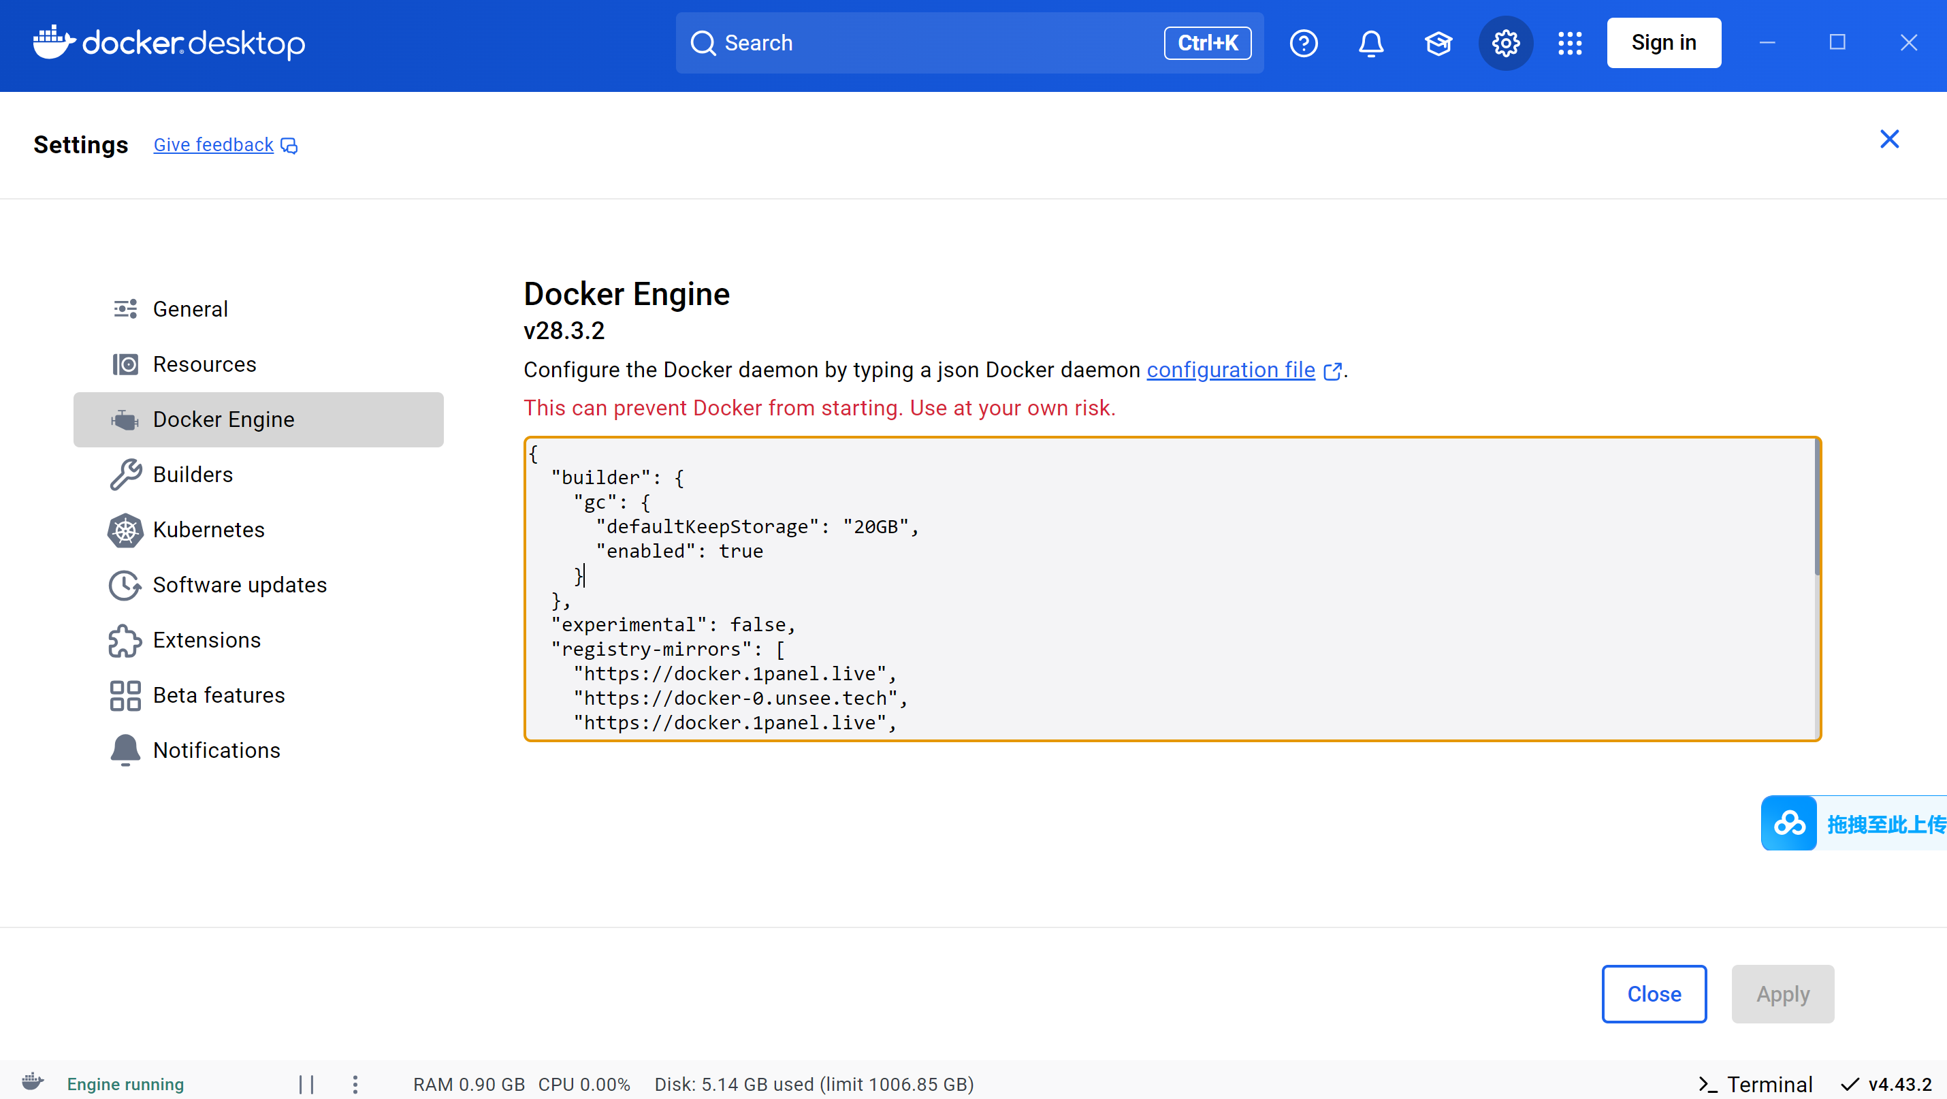Click the Apply button

pyautogui.click(x=1782, y=993)
